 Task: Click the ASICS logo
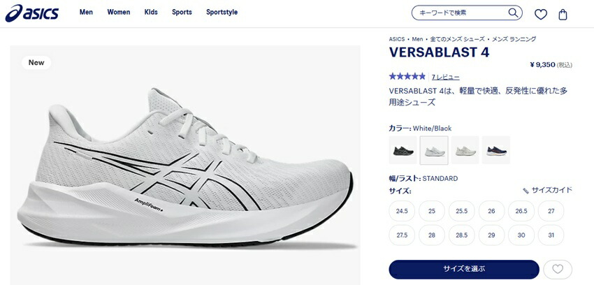32,13
